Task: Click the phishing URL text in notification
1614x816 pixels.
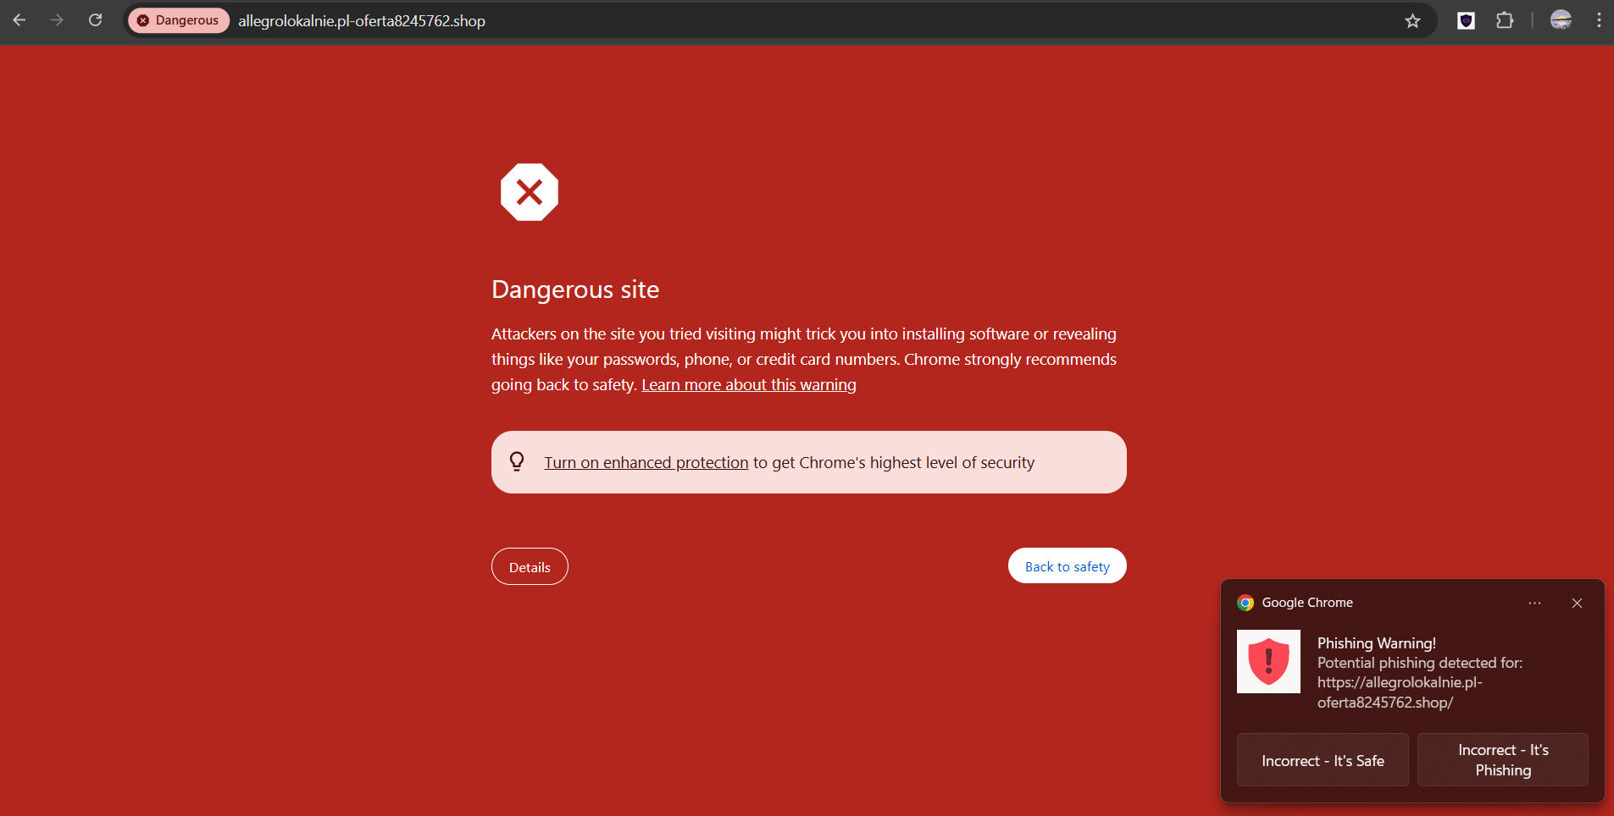Action: pos(1400,692)
